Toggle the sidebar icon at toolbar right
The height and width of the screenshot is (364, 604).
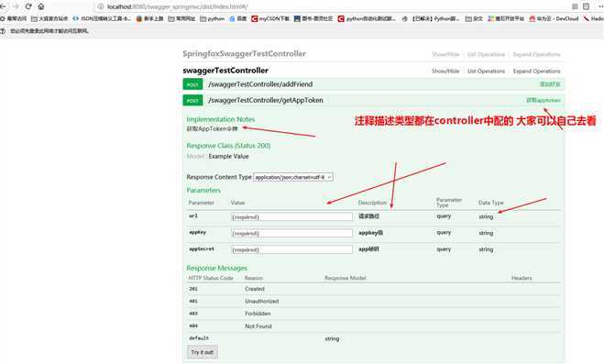pos(586,6)
